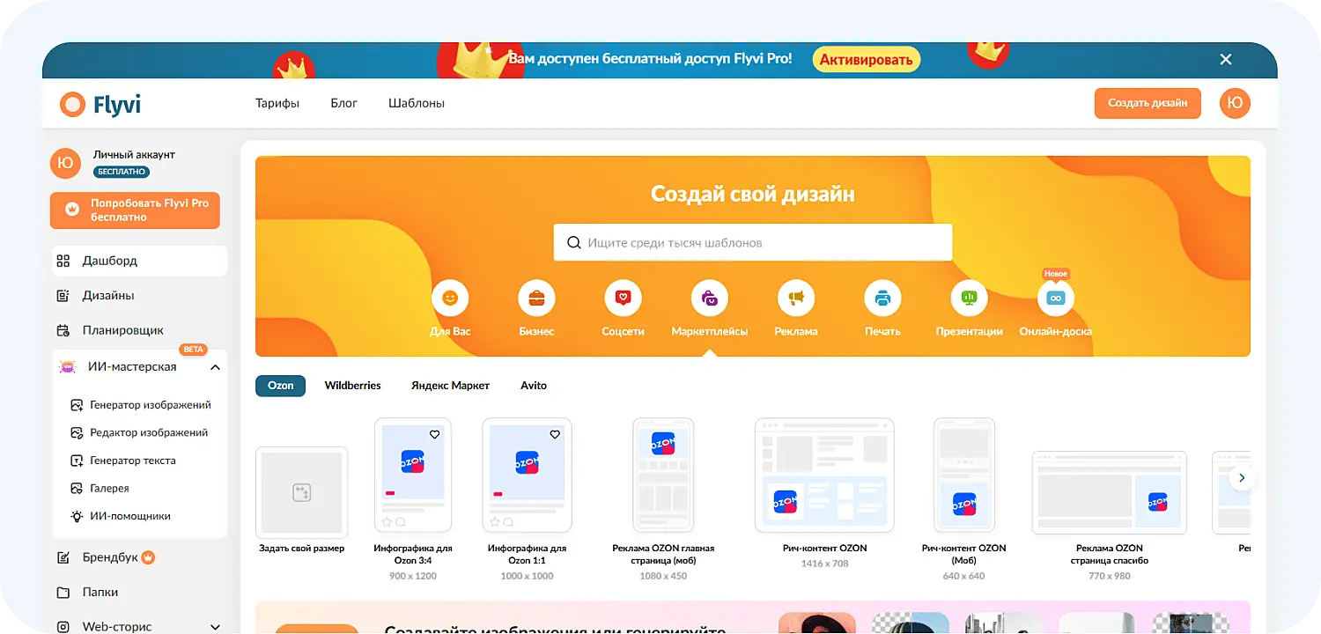Select the Маркетплейсы category icon
Screen dimensions: 1321x634
[x=709, y=298]
